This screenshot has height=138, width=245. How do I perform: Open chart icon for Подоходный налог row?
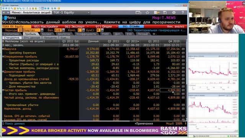click(x=183, y=76)
